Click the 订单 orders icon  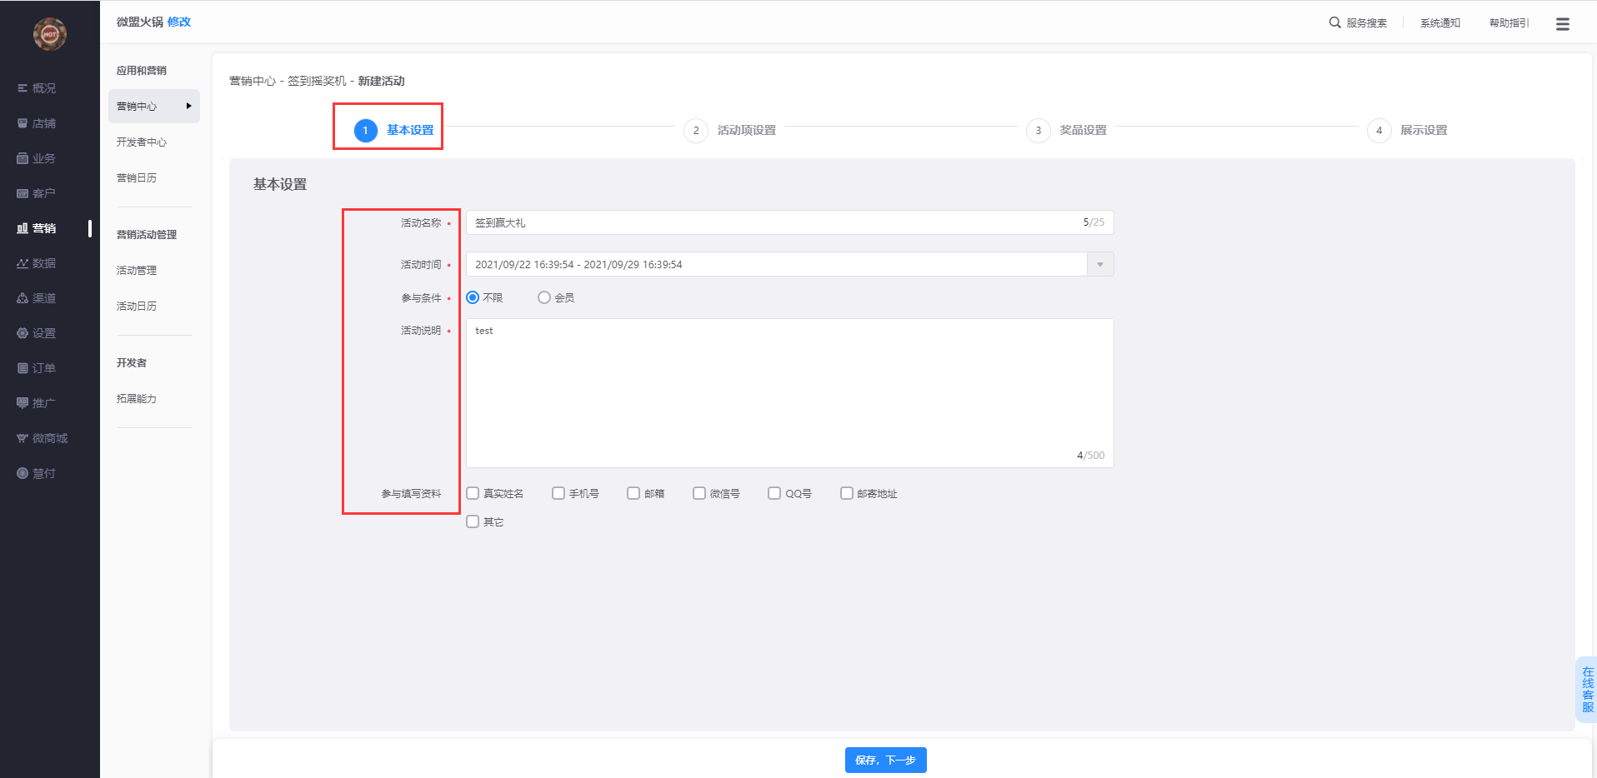click(23, 368)
